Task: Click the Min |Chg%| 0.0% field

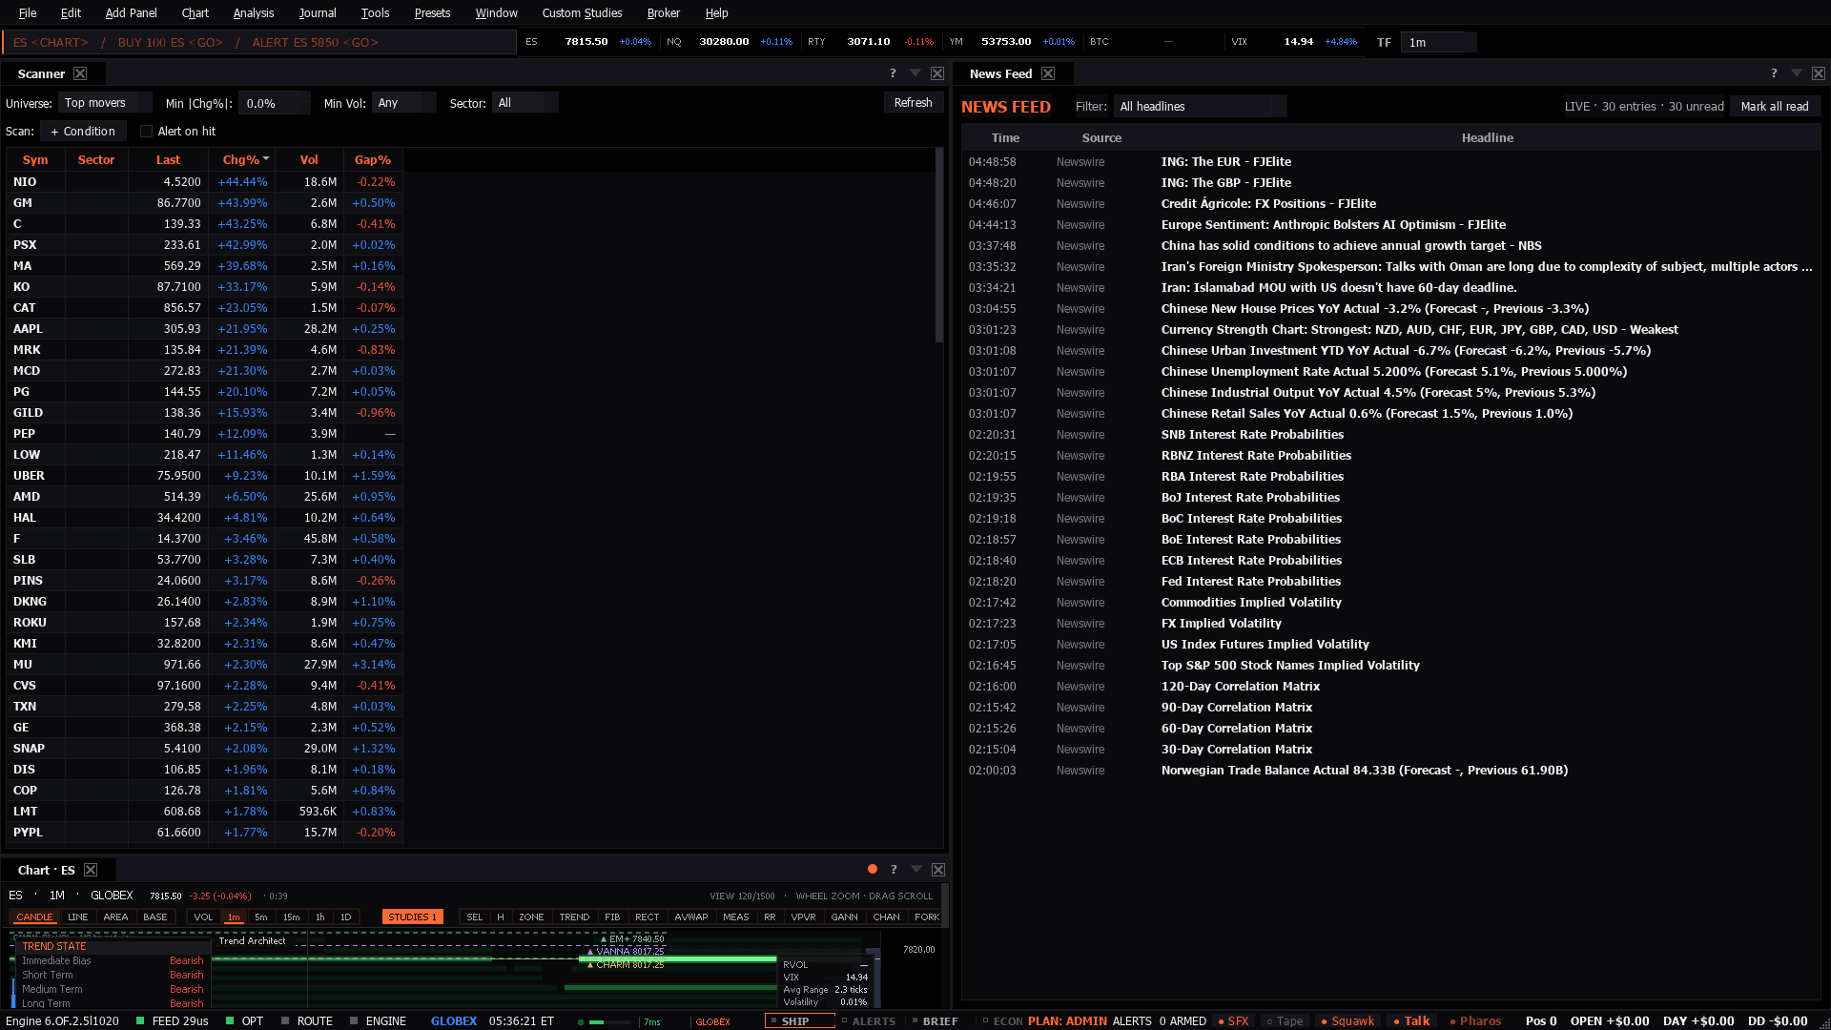Action: click(274, 103)
